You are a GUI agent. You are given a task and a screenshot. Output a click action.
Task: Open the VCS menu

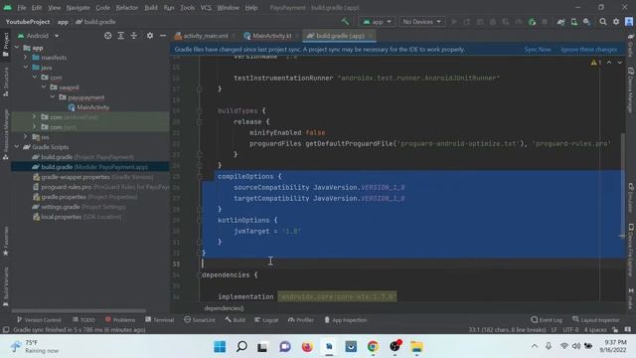coord(206,8)
